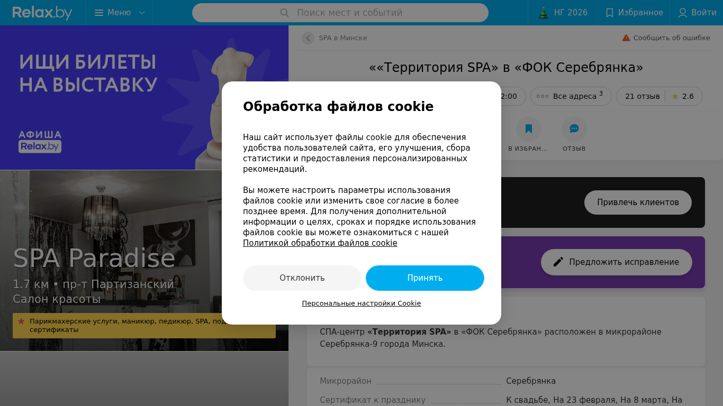This screenshot has width=723, height=406.
Task: Click the ОТЗЫВ speech bubble icon
Action: point(574,129)
